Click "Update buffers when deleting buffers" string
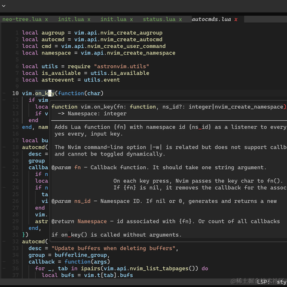 (x=113, y=248)
